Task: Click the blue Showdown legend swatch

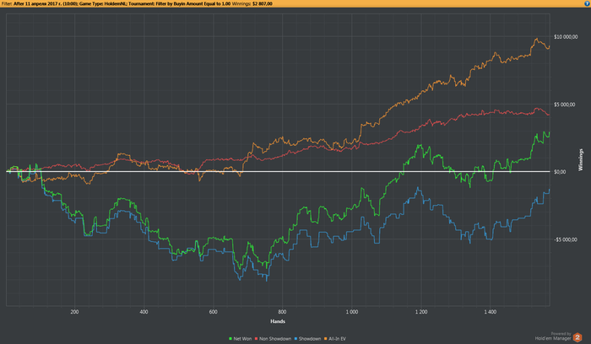Action: pyautogui.click(x=295, y=339)
